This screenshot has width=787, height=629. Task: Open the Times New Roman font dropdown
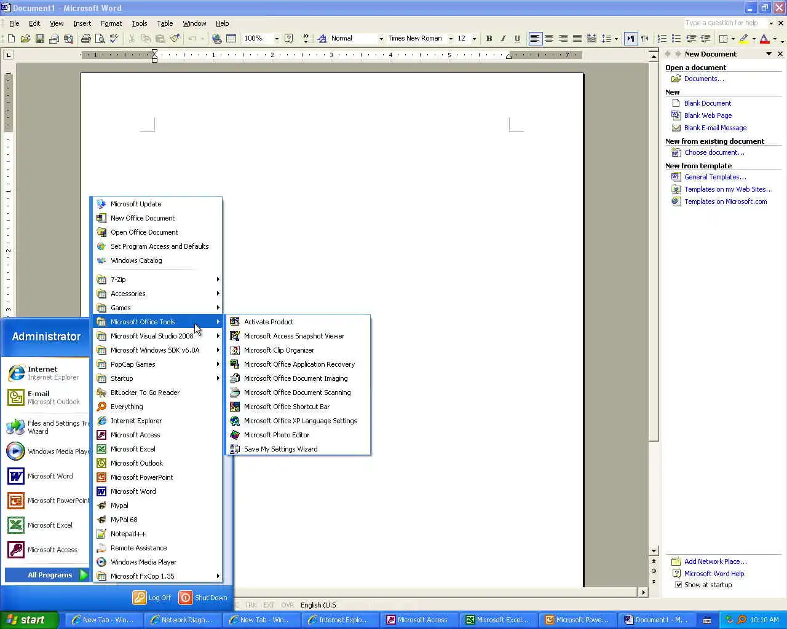pyautogui.click(x=451, y=39)
